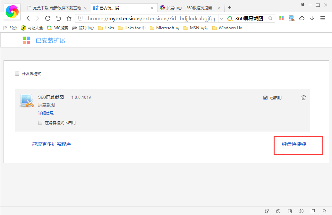Image resolution: width=332 pixels, height=215 pixels.
Task: Delete the 360屏幕截图 extension with trash icon
Action: click(304, 98)
